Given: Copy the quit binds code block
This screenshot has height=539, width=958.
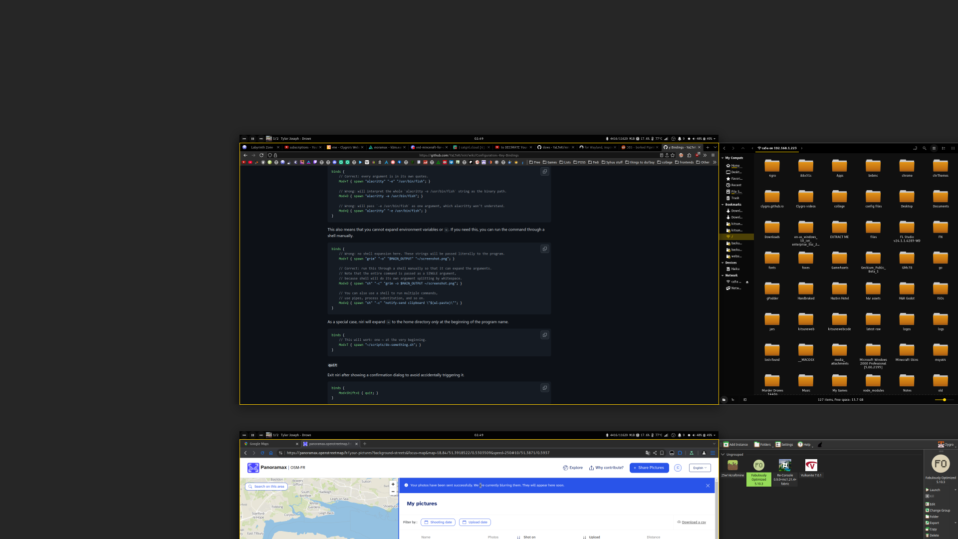Looking at the screenshot, I should [x=545, y=388].
